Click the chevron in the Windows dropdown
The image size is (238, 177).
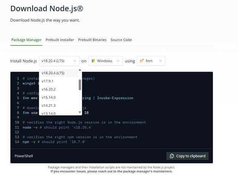pos(118,61)
